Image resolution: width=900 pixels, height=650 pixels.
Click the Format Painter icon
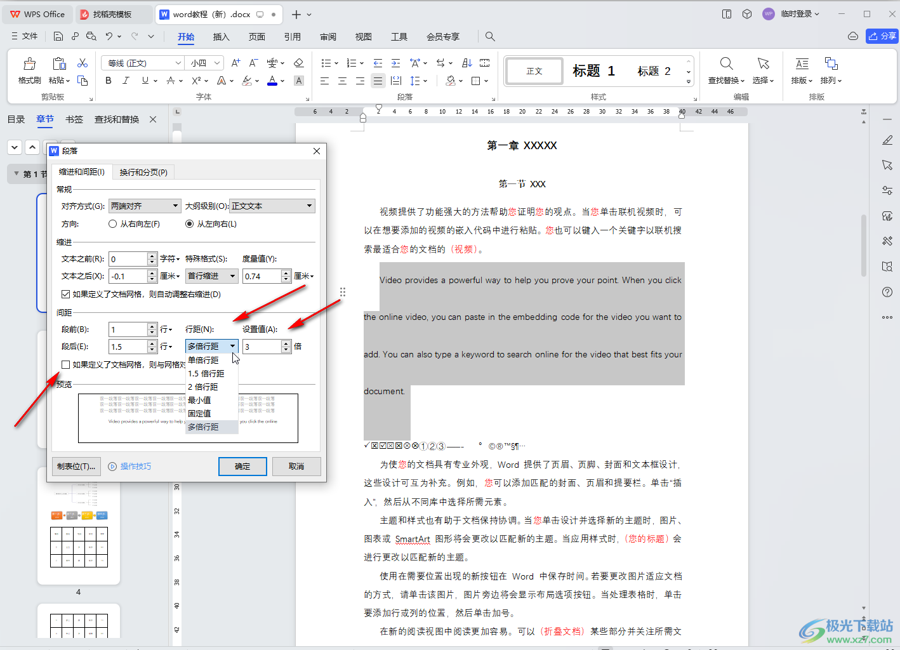29,63
